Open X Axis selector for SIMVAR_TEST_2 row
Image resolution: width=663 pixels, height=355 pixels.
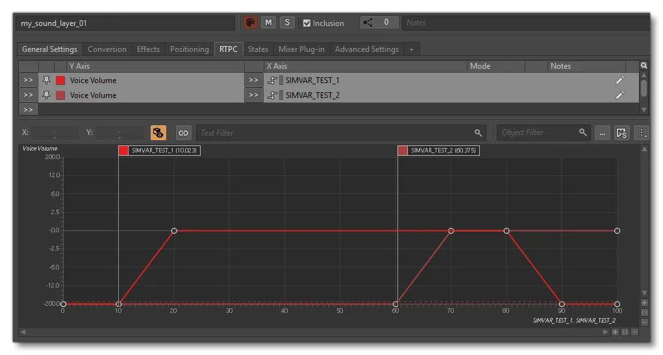coord(253,95)
